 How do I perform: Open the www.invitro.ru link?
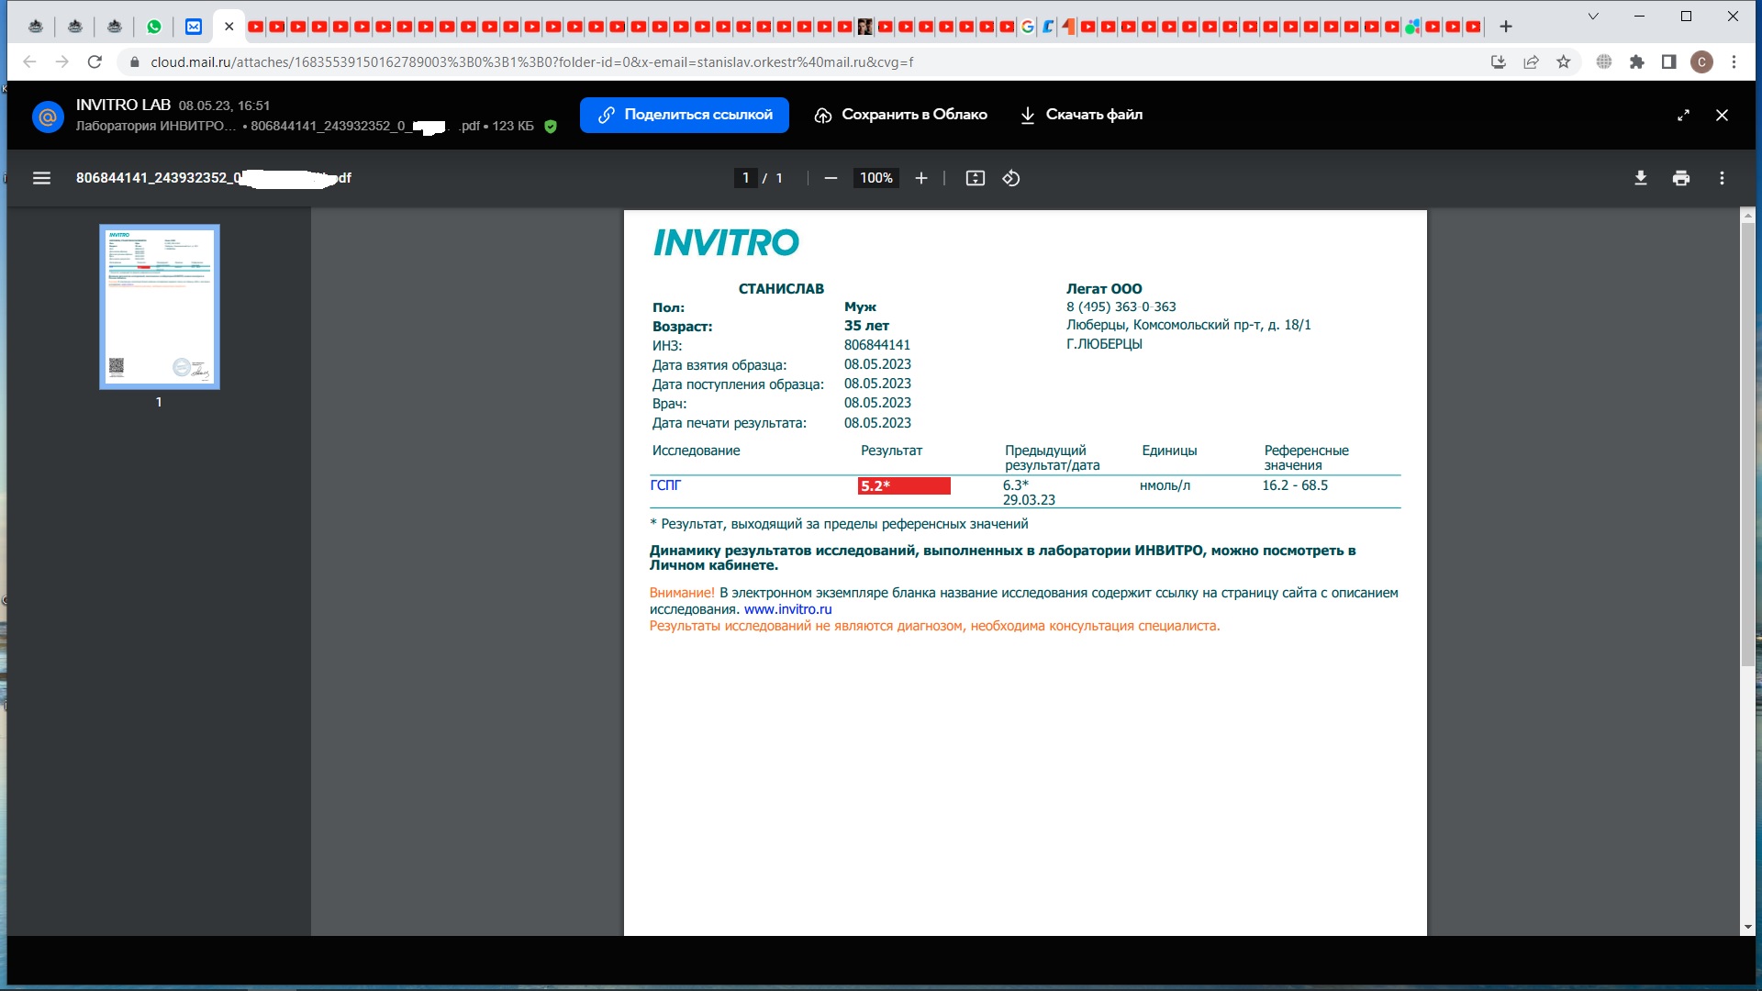(x=787, y=609)
